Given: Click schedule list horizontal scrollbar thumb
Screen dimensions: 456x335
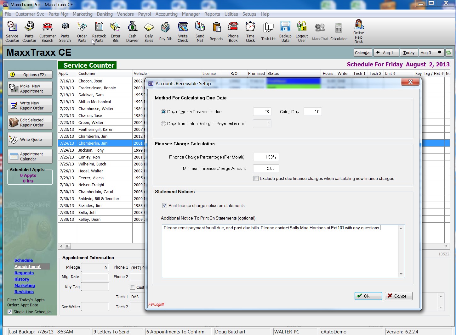Looking at the screenshot, I should coord(68,246).
